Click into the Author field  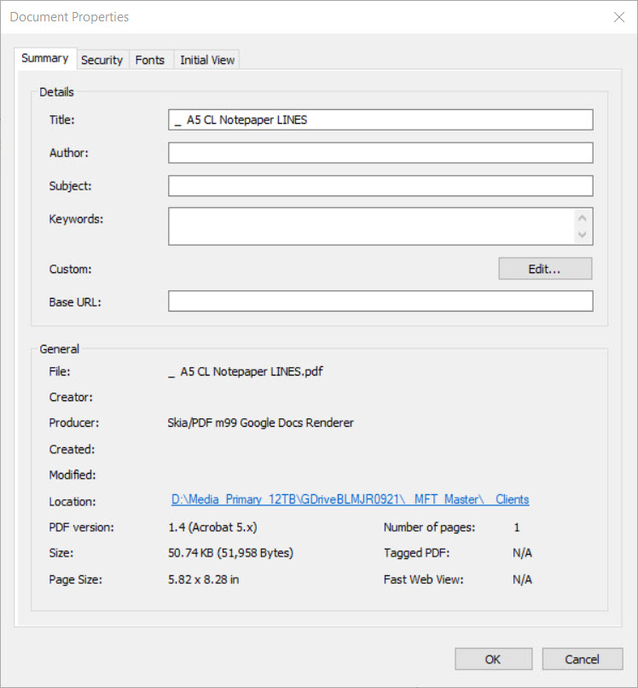click(380, 153)
